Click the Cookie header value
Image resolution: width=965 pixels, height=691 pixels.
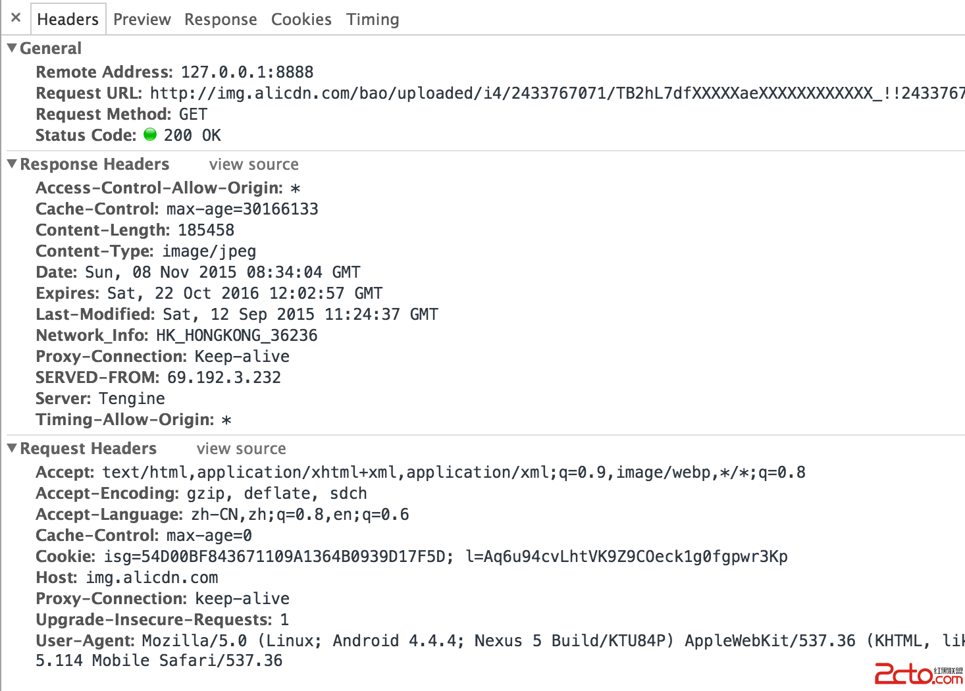(445, 557)
